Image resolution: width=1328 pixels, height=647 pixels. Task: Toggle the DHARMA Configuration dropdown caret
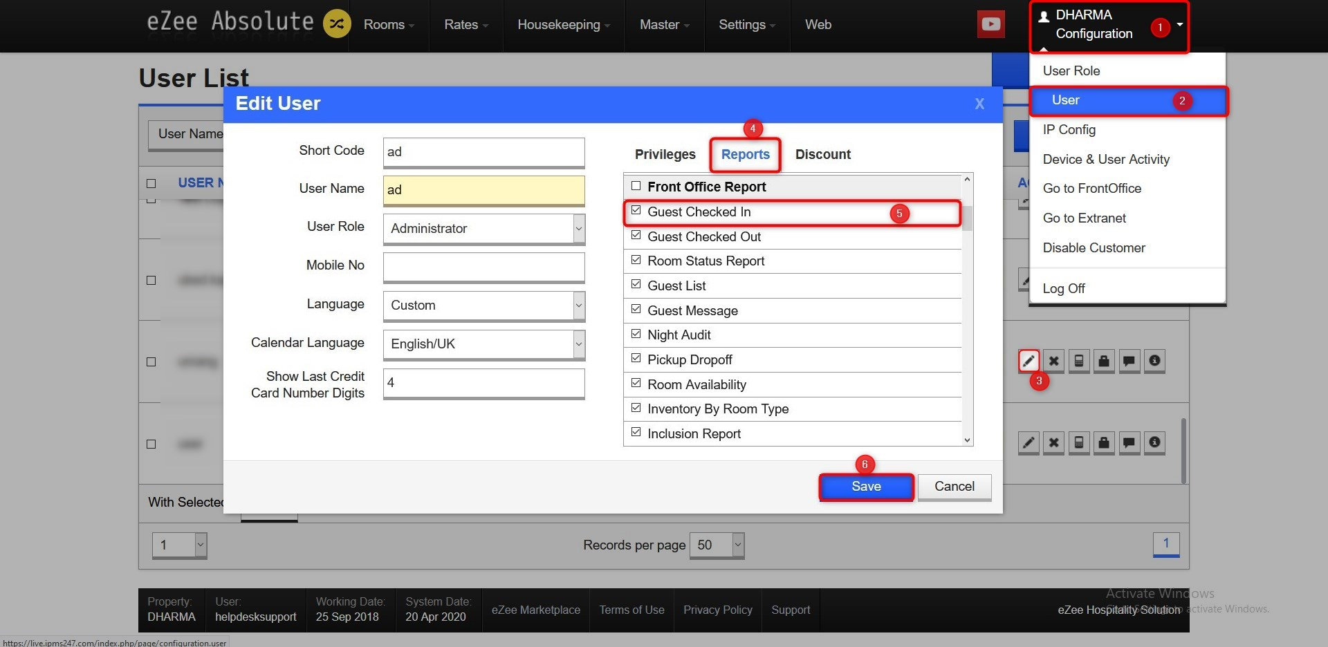(1180, 24)
